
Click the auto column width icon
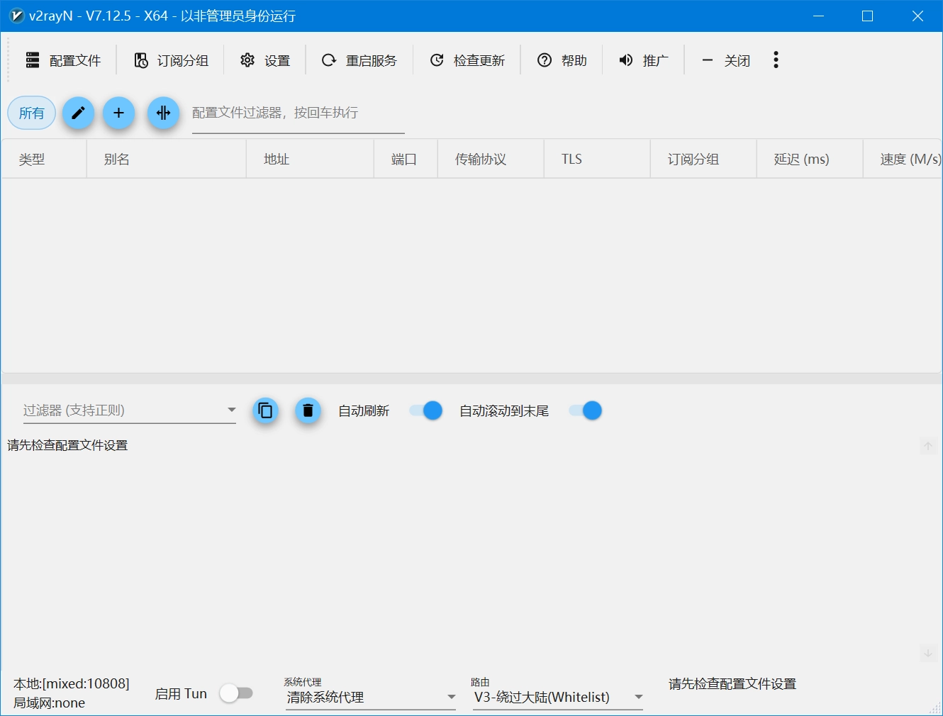coord(163,113)
